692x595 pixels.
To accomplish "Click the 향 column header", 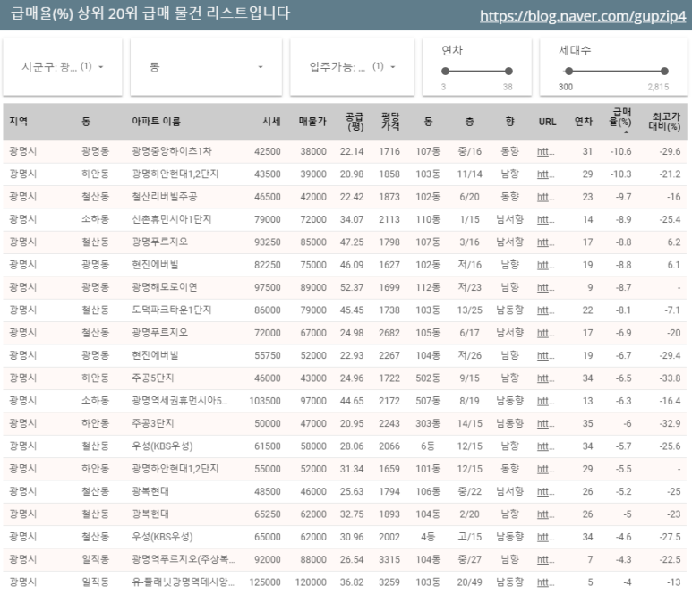I will [x=509, y=122].
